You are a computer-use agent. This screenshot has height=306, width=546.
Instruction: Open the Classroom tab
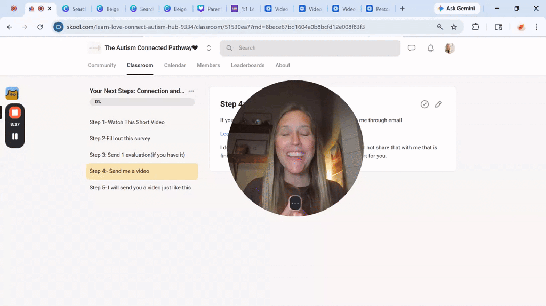140,65
